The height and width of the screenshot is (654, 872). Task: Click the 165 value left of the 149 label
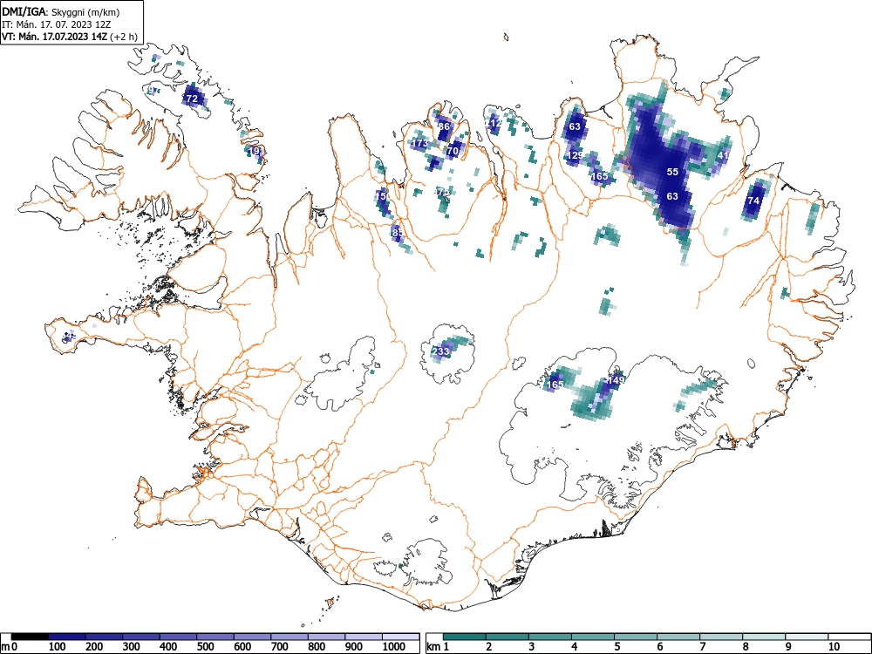(x=555, y=385)
